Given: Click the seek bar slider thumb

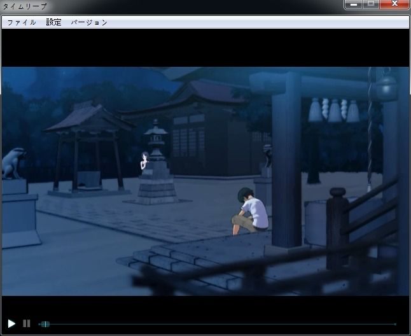Looking at the screenshot, I should [x=45, y=324].
